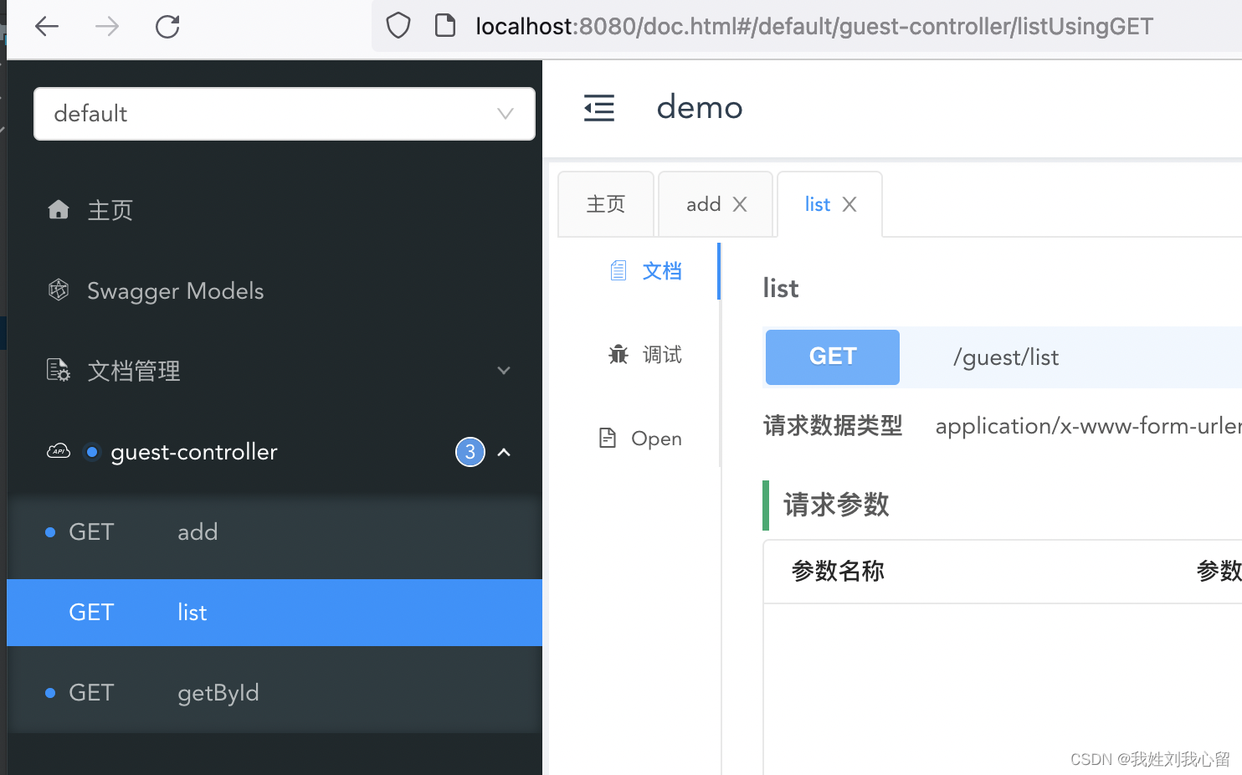Click the home icon beside 主页
This screenshot has height=775, width=1242.
(x=59, y=209)
